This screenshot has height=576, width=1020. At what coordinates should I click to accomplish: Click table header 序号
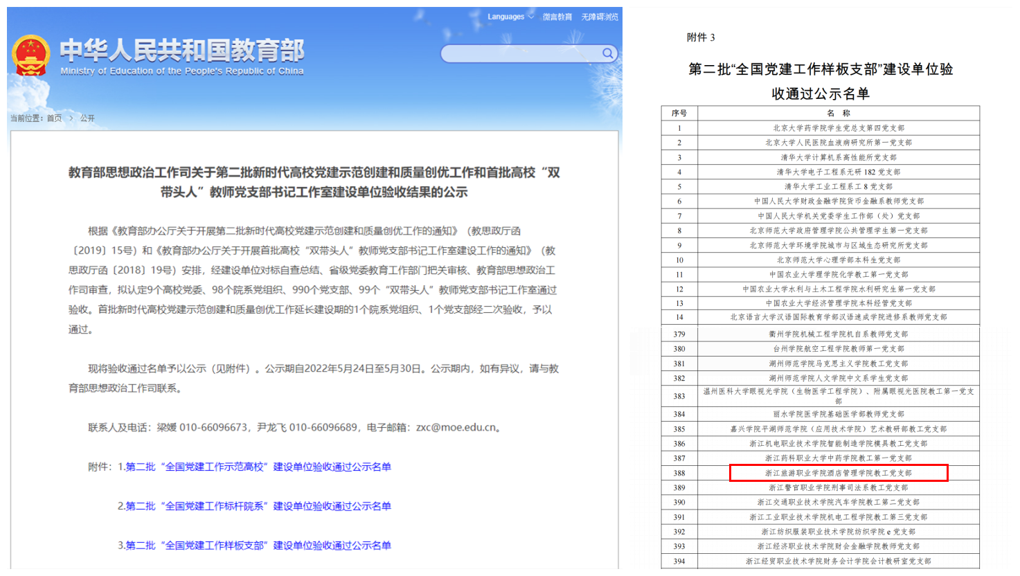[679, 113]
